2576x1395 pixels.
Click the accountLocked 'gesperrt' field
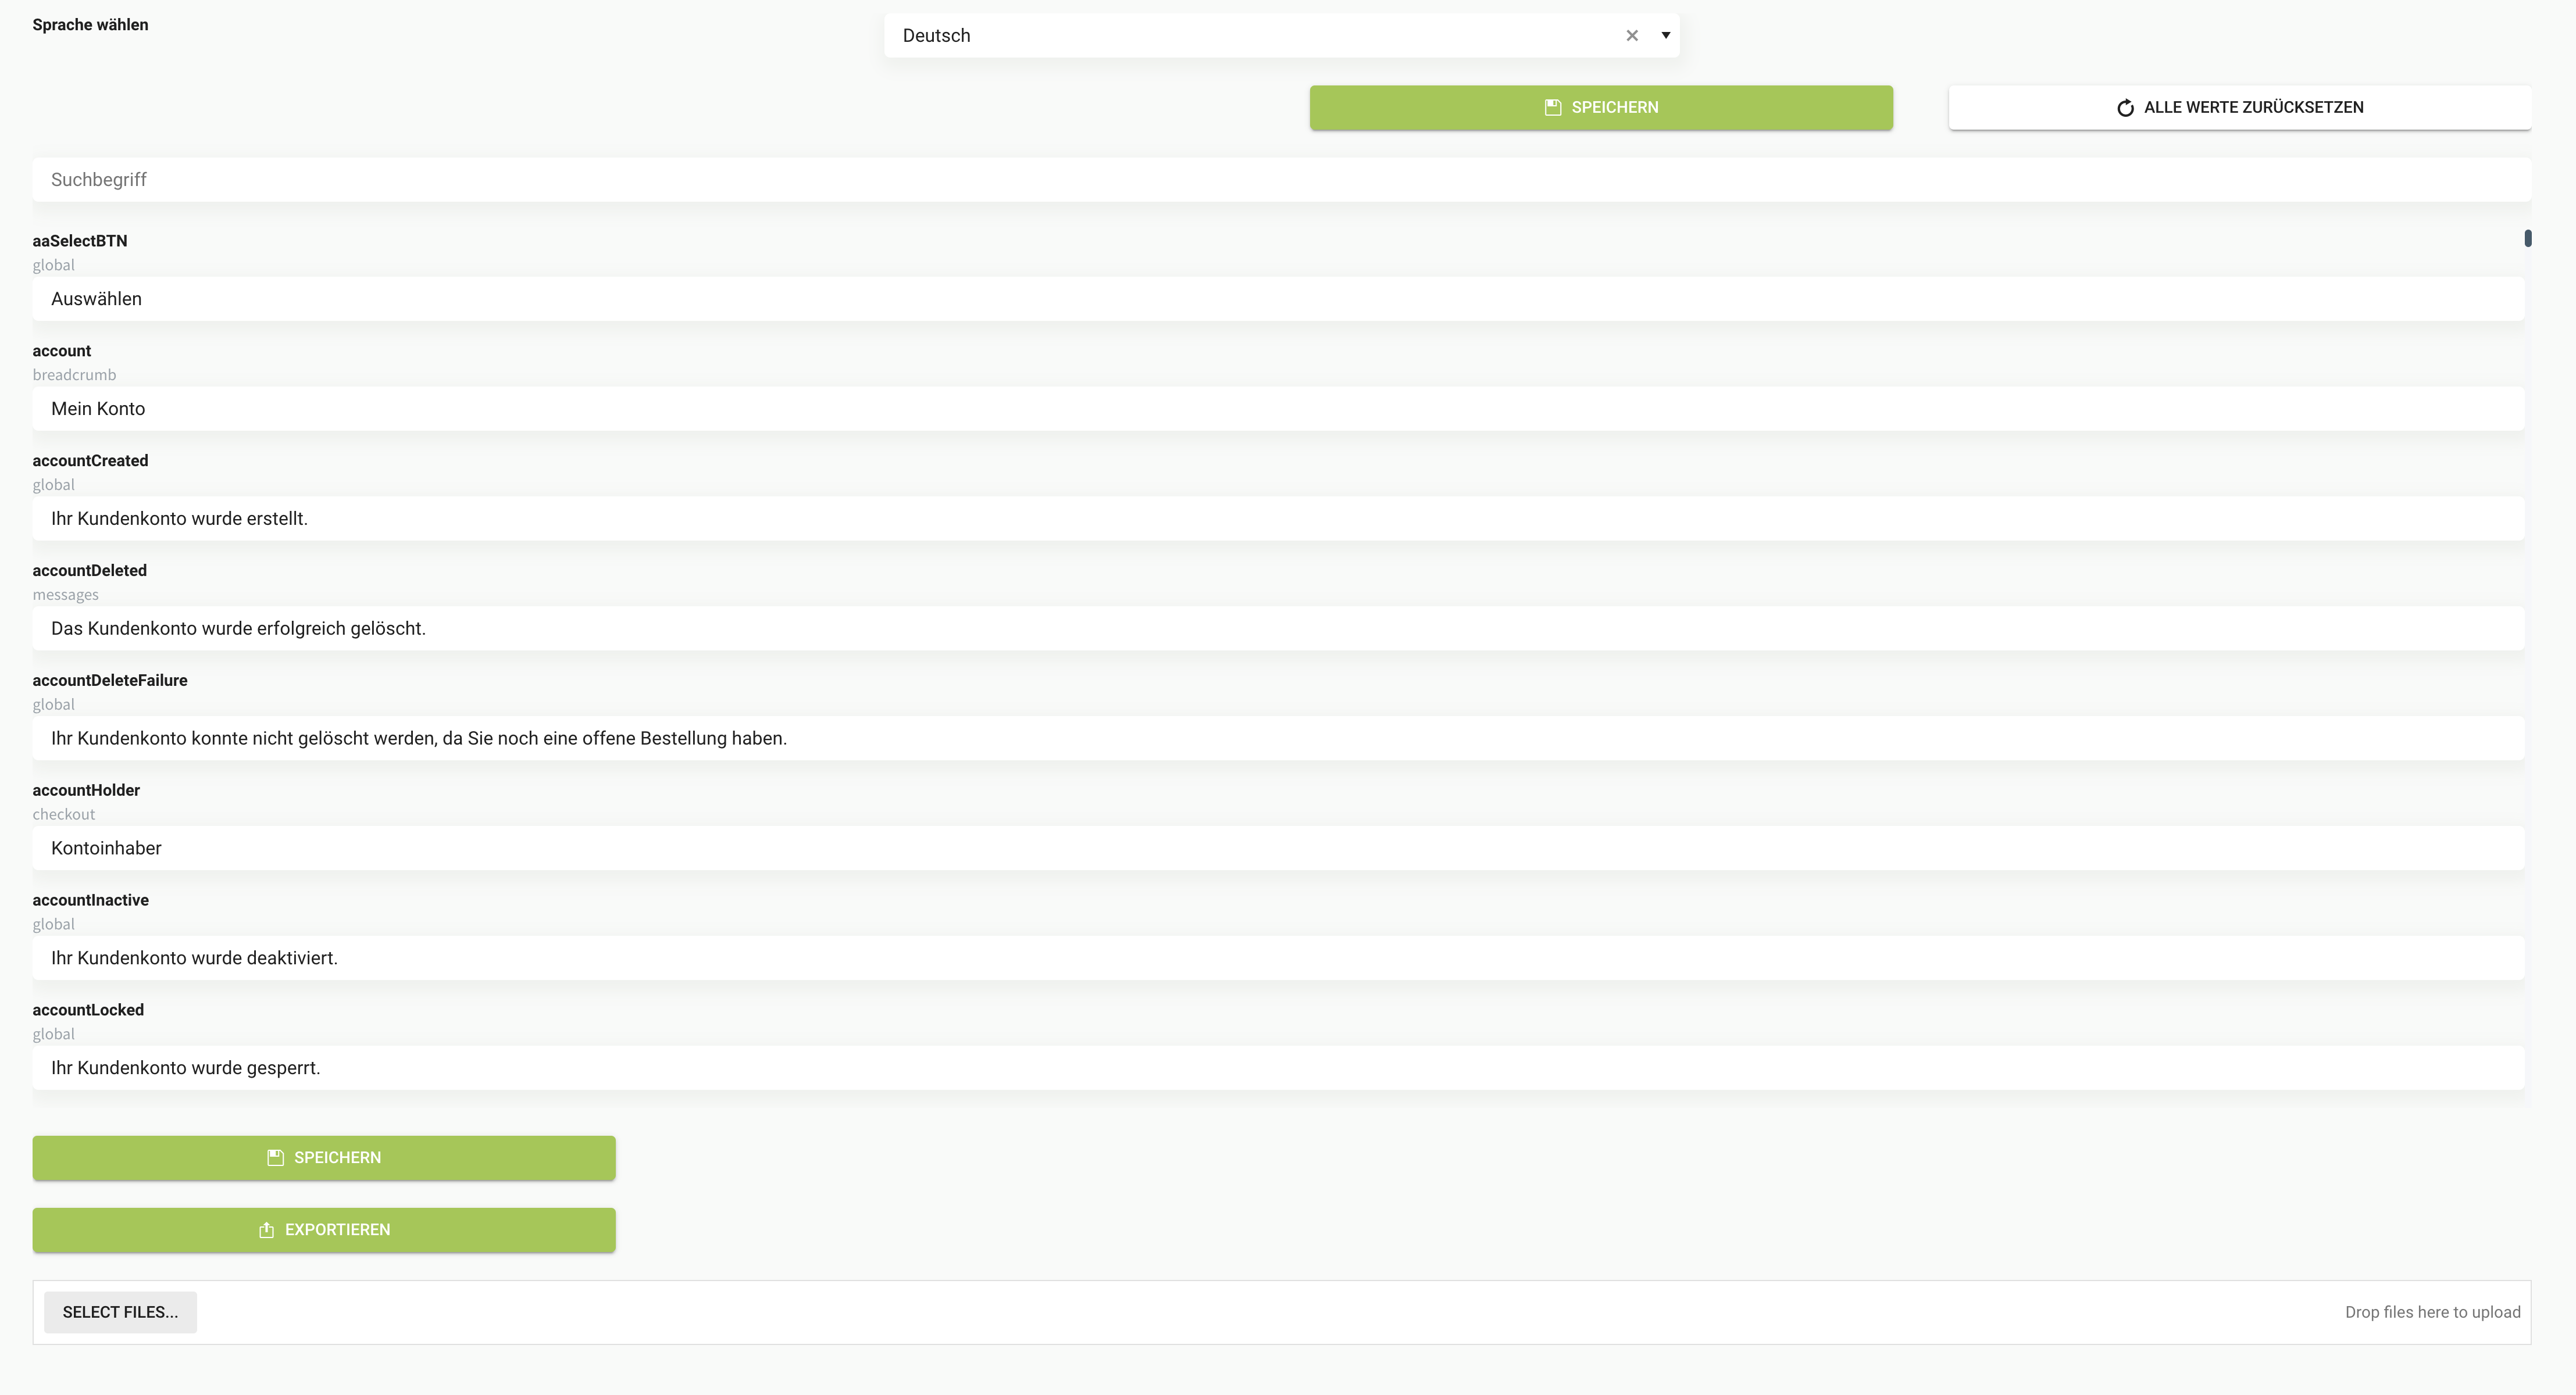click(1278, 1069)
